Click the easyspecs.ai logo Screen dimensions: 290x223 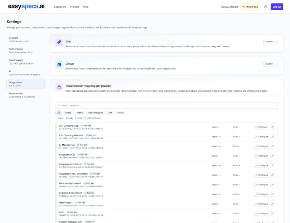[x=26, y=6]
